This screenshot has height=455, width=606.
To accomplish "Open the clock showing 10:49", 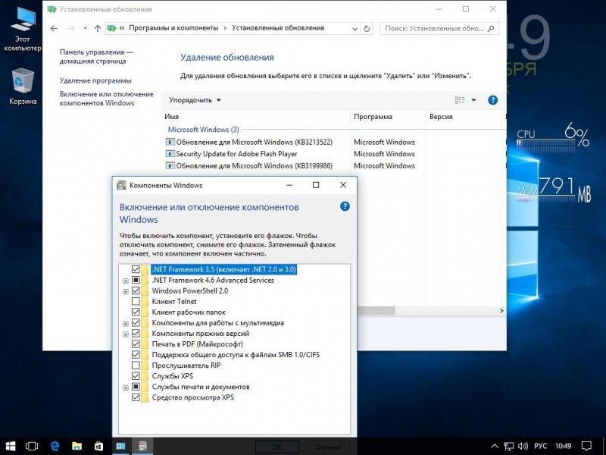I will (563, 446).
